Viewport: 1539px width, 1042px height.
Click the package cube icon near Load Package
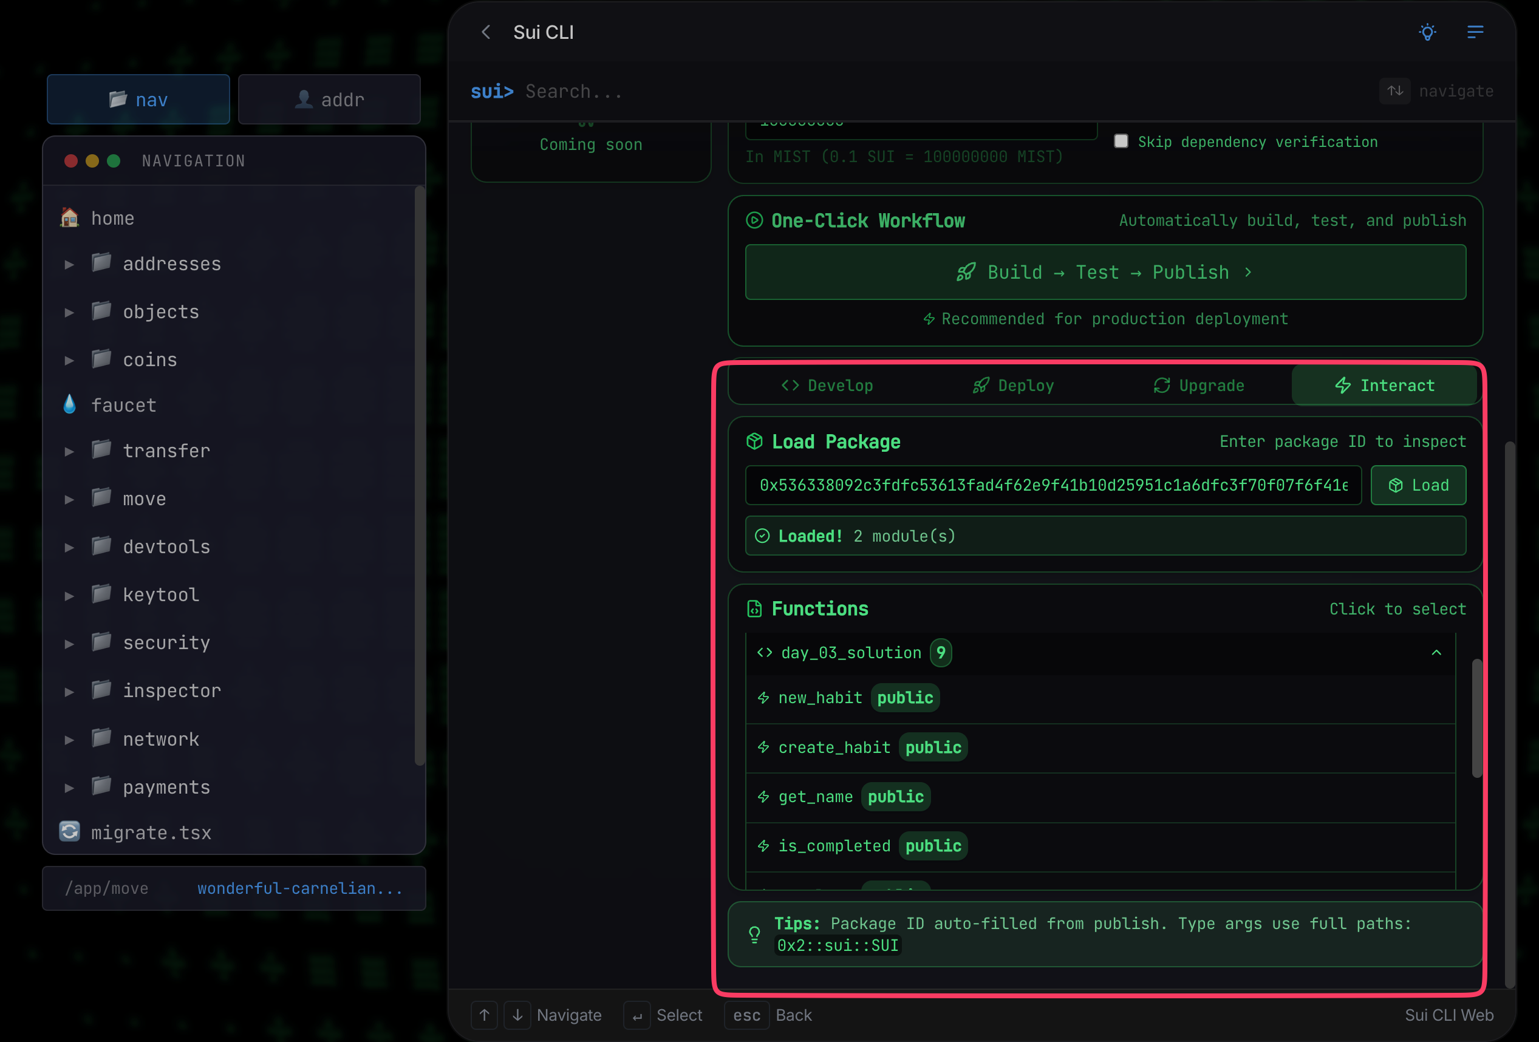tap(755, 441)
